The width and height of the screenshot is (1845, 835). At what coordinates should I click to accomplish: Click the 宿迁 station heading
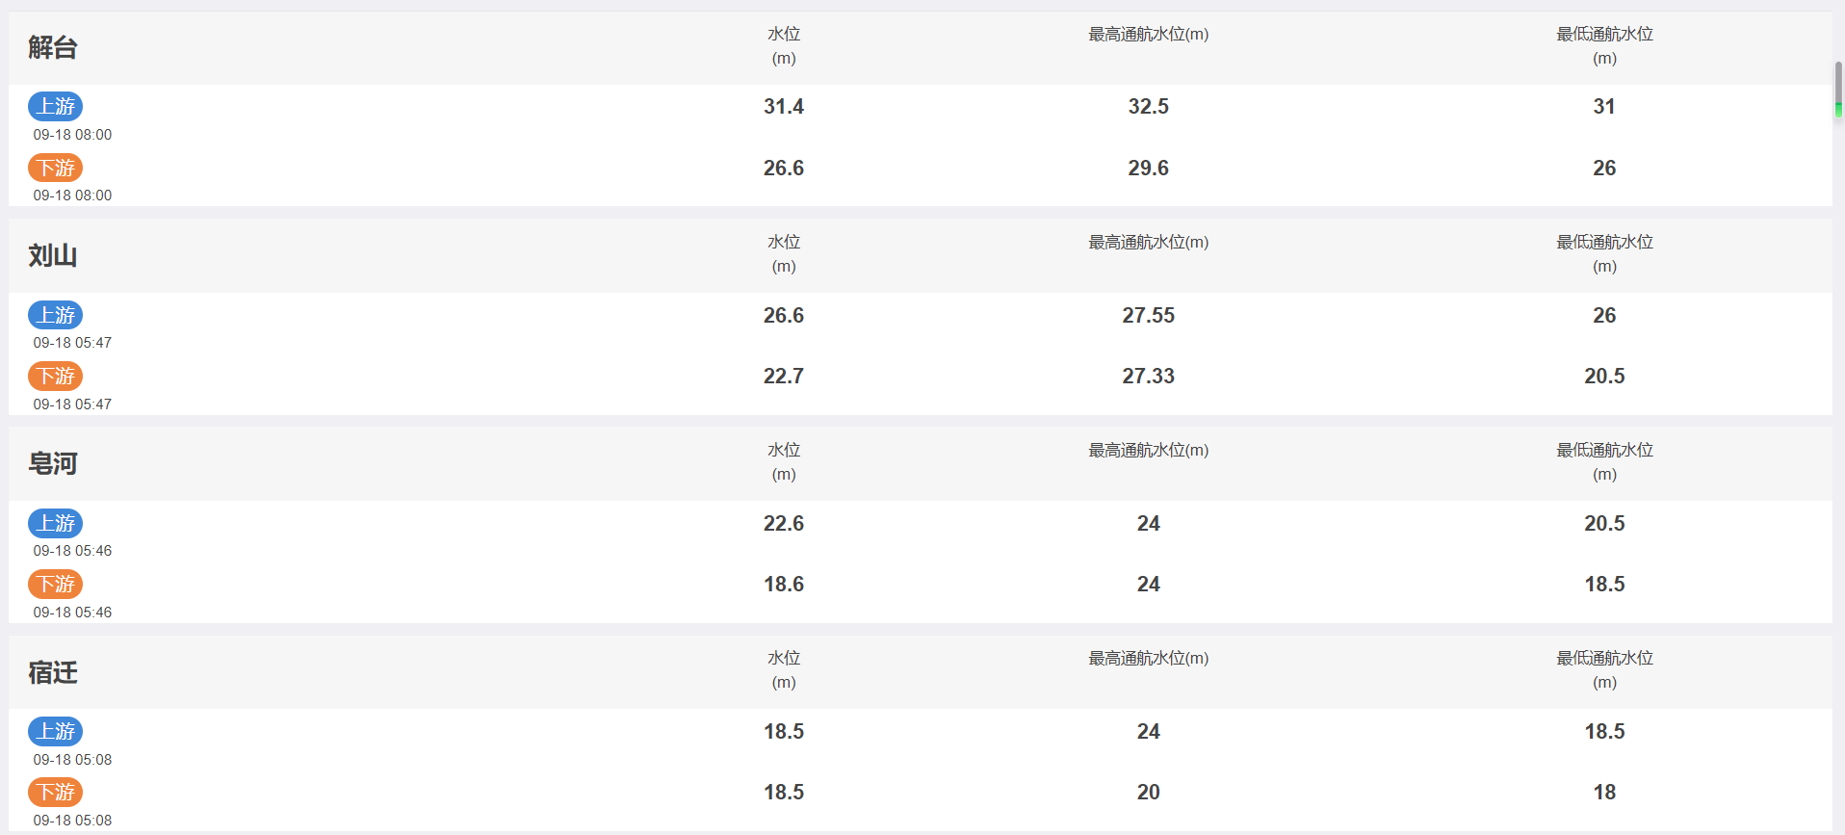click(x=53, y=672)
